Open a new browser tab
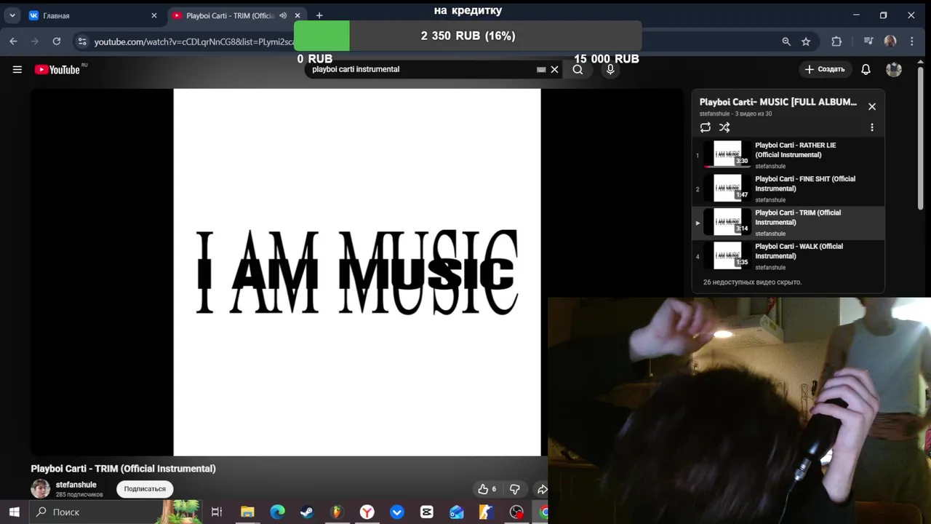 coord(319,15)
